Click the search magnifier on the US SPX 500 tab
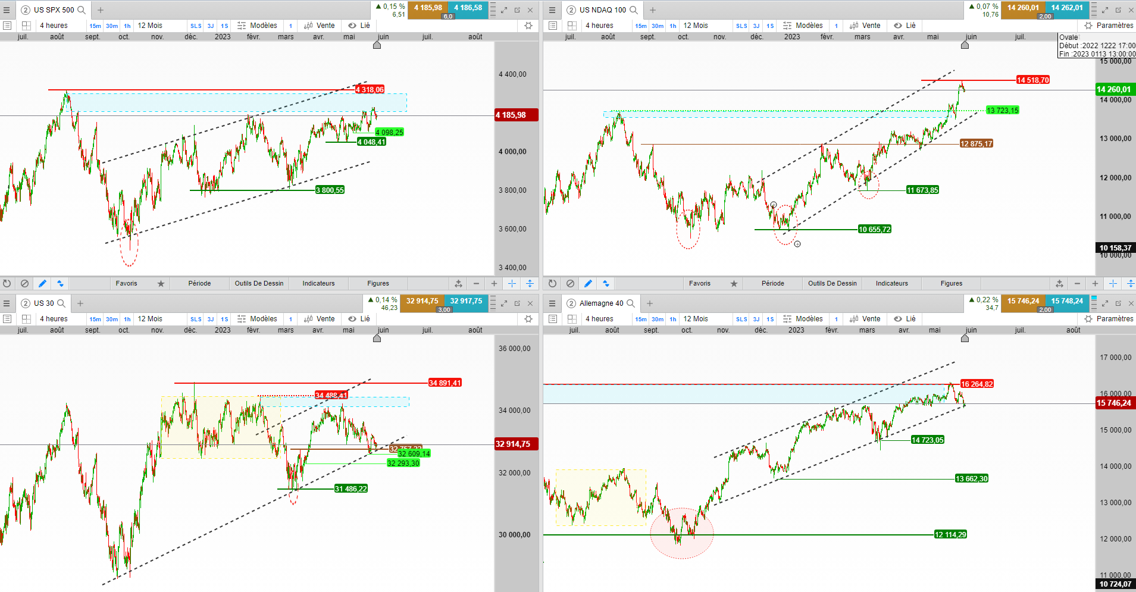1136x592 pixels. coord(82,10)
